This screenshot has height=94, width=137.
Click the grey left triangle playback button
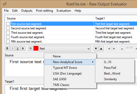click(x=109, y=49)
